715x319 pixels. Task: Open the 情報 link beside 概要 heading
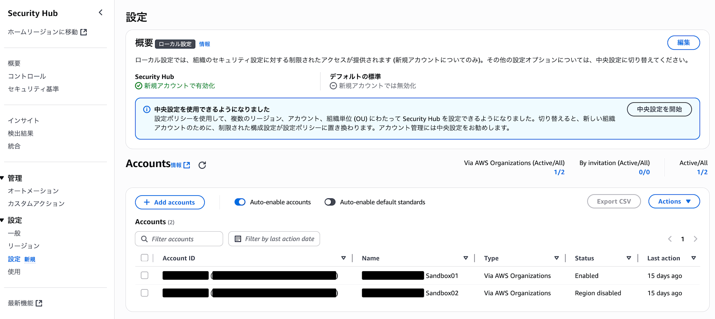[204, 44]
